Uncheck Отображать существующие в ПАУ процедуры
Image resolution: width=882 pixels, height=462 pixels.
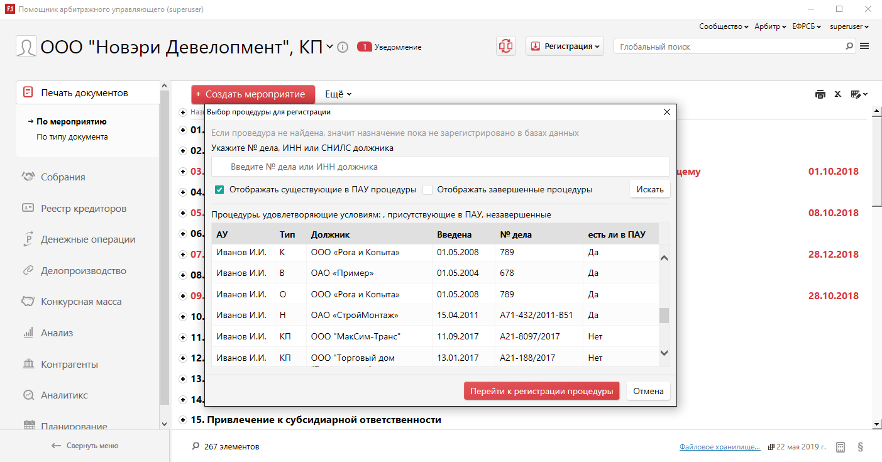pyautogui.click(x=219, y=190)
